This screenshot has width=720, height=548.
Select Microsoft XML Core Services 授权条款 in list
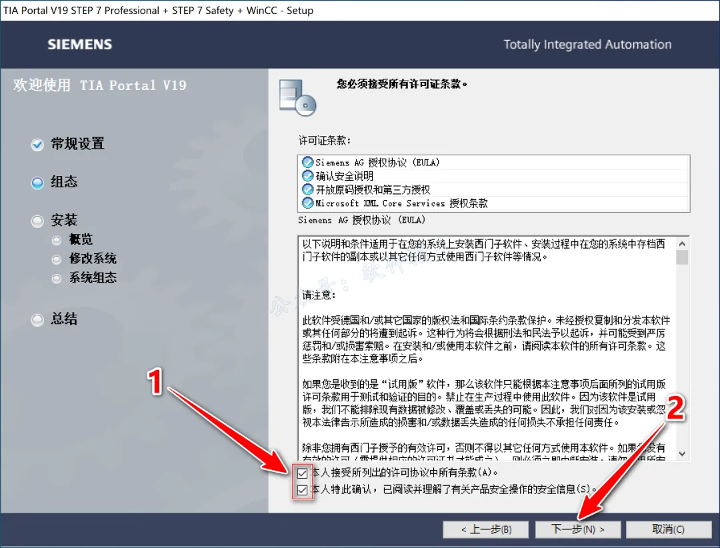point(493,203)
